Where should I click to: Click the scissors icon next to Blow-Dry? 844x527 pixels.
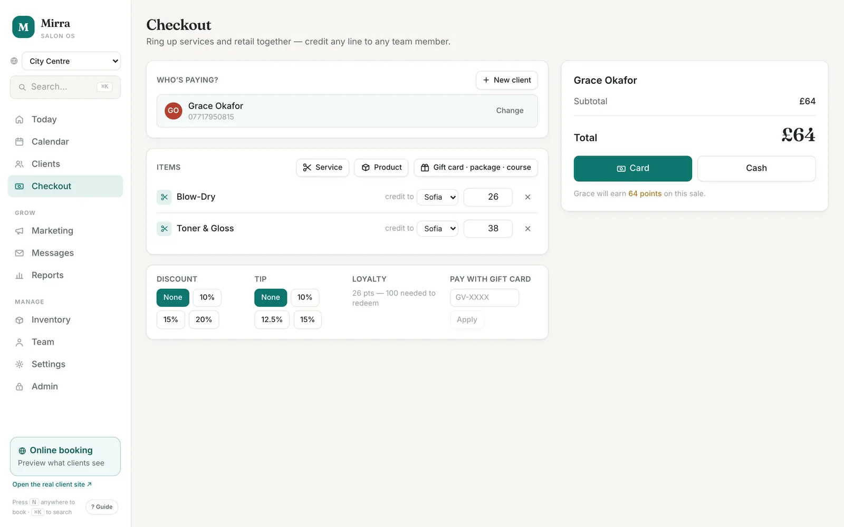click(164, 197)
